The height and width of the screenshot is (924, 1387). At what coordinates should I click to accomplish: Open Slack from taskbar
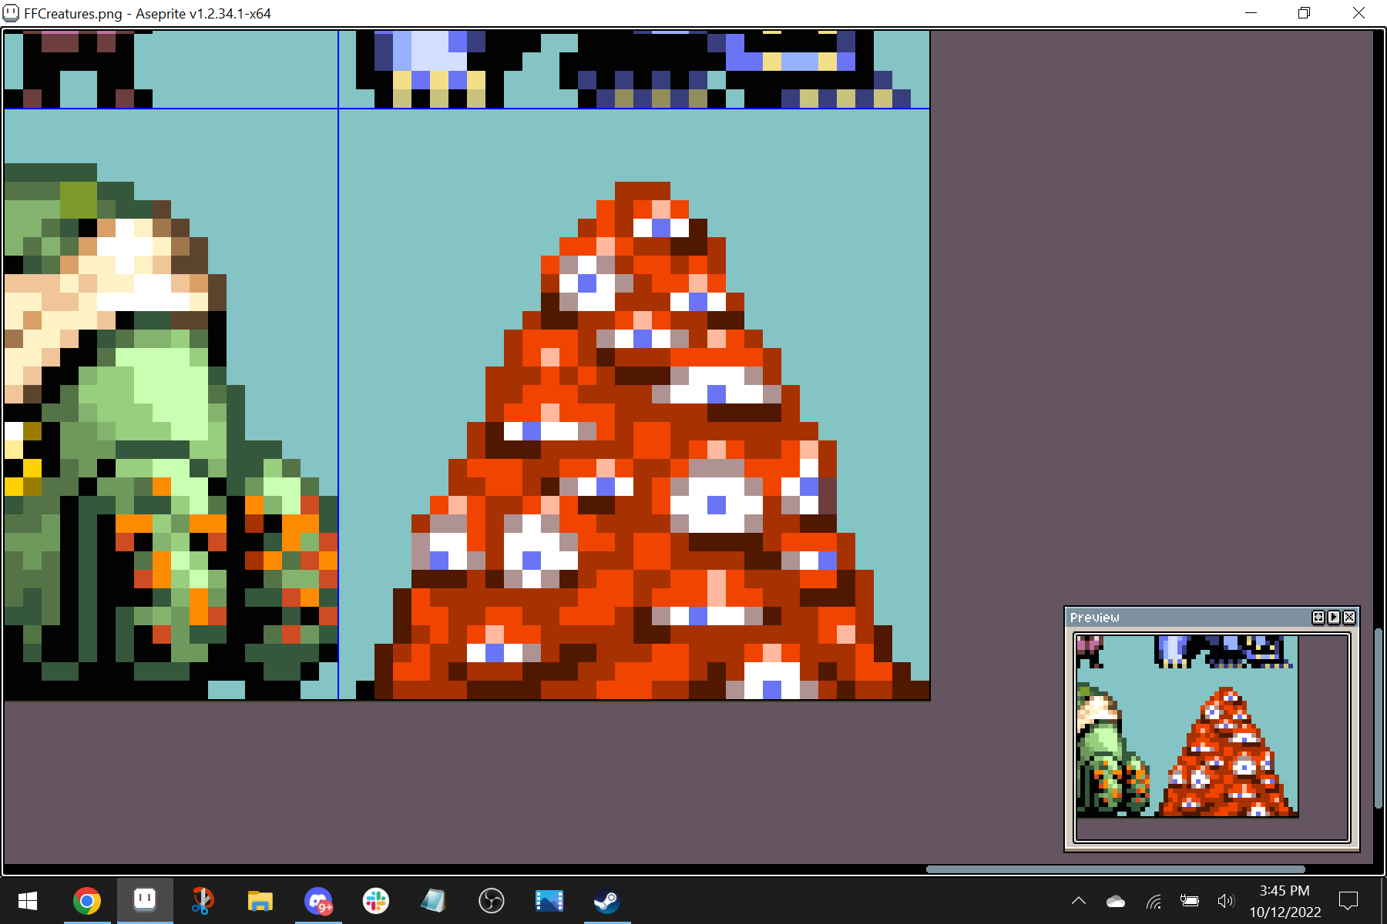pos(376,901)
